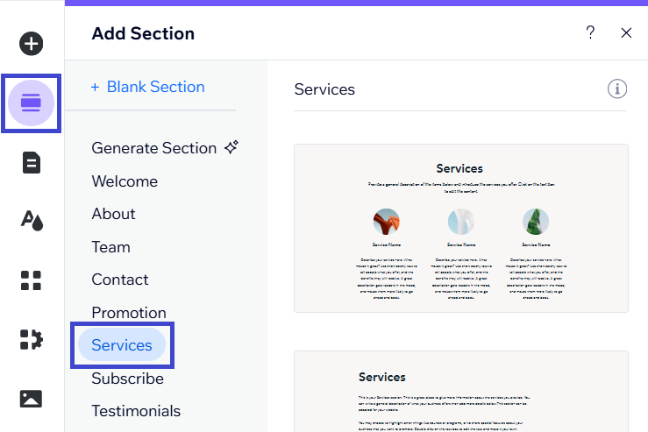This screenshot has width=648, height=432.
Task: Open the Pages and Menu icon
Action: (32, 162)
